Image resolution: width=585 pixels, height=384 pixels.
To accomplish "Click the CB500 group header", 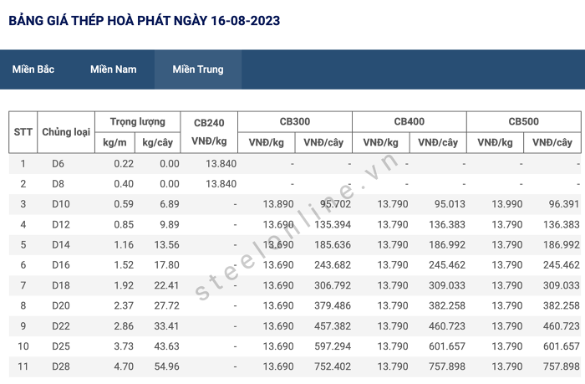I will [524, 121].
